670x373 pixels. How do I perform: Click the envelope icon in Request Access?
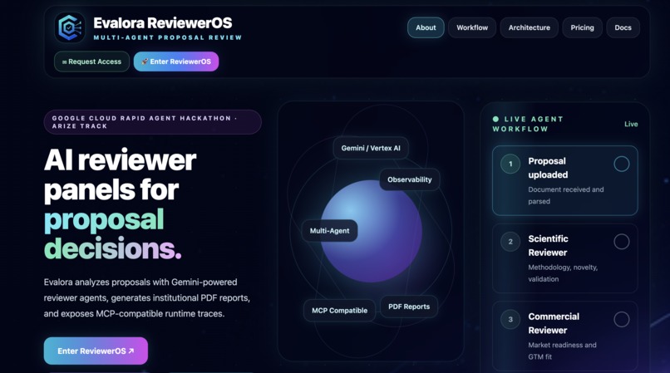(65, 62)
